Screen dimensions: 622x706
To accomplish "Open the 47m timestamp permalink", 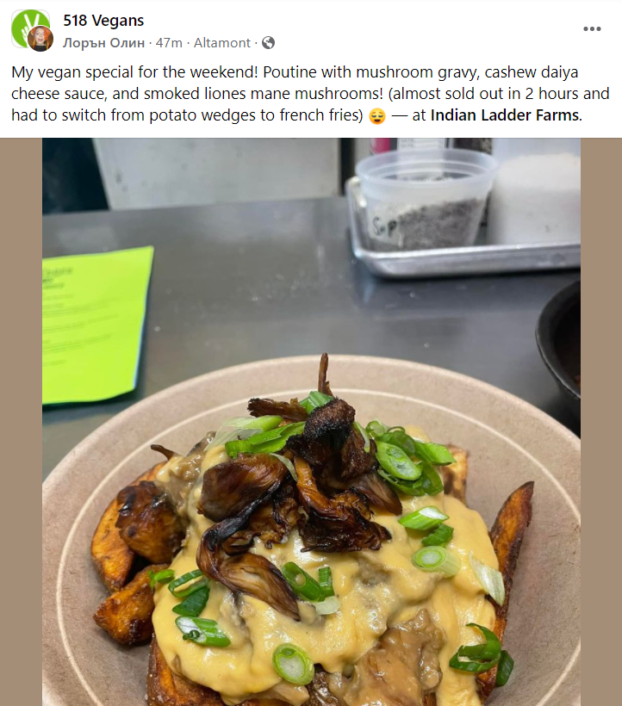I will pyautogui.click(x=169, y=43).
